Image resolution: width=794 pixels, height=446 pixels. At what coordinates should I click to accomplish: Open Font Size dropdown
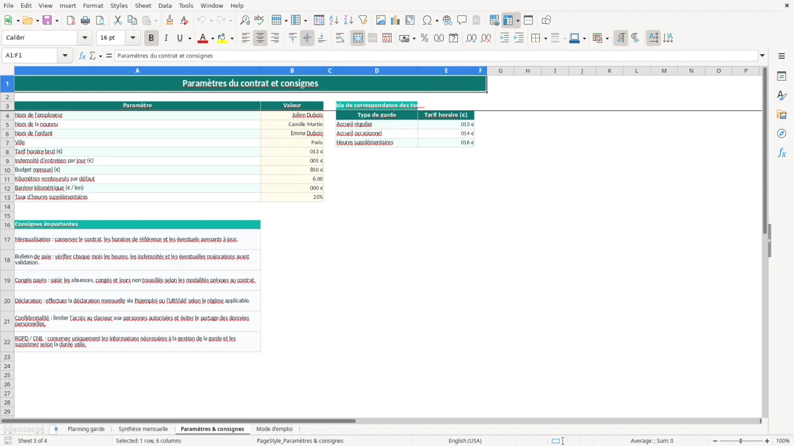[x=132, y=38]
